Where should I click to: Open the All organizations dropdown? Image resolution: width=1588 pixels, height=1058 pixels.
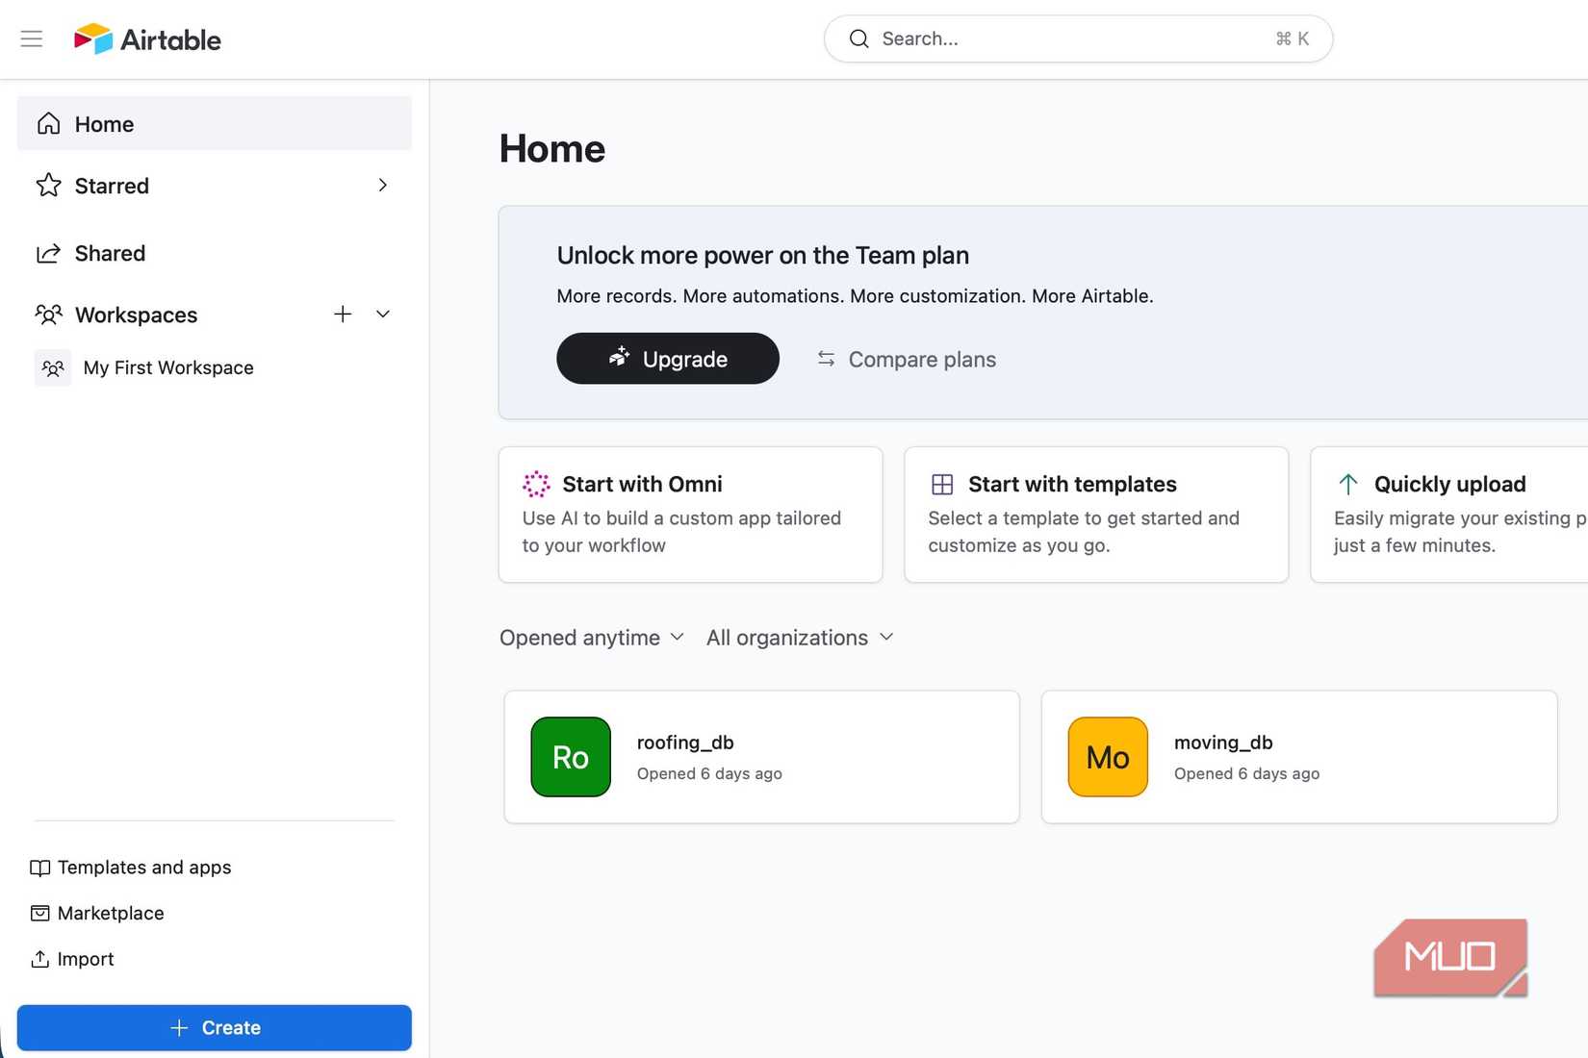799,637
